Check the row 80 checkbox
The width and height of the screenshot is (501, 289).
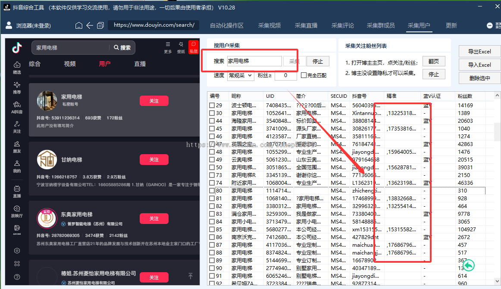[212, 191]
